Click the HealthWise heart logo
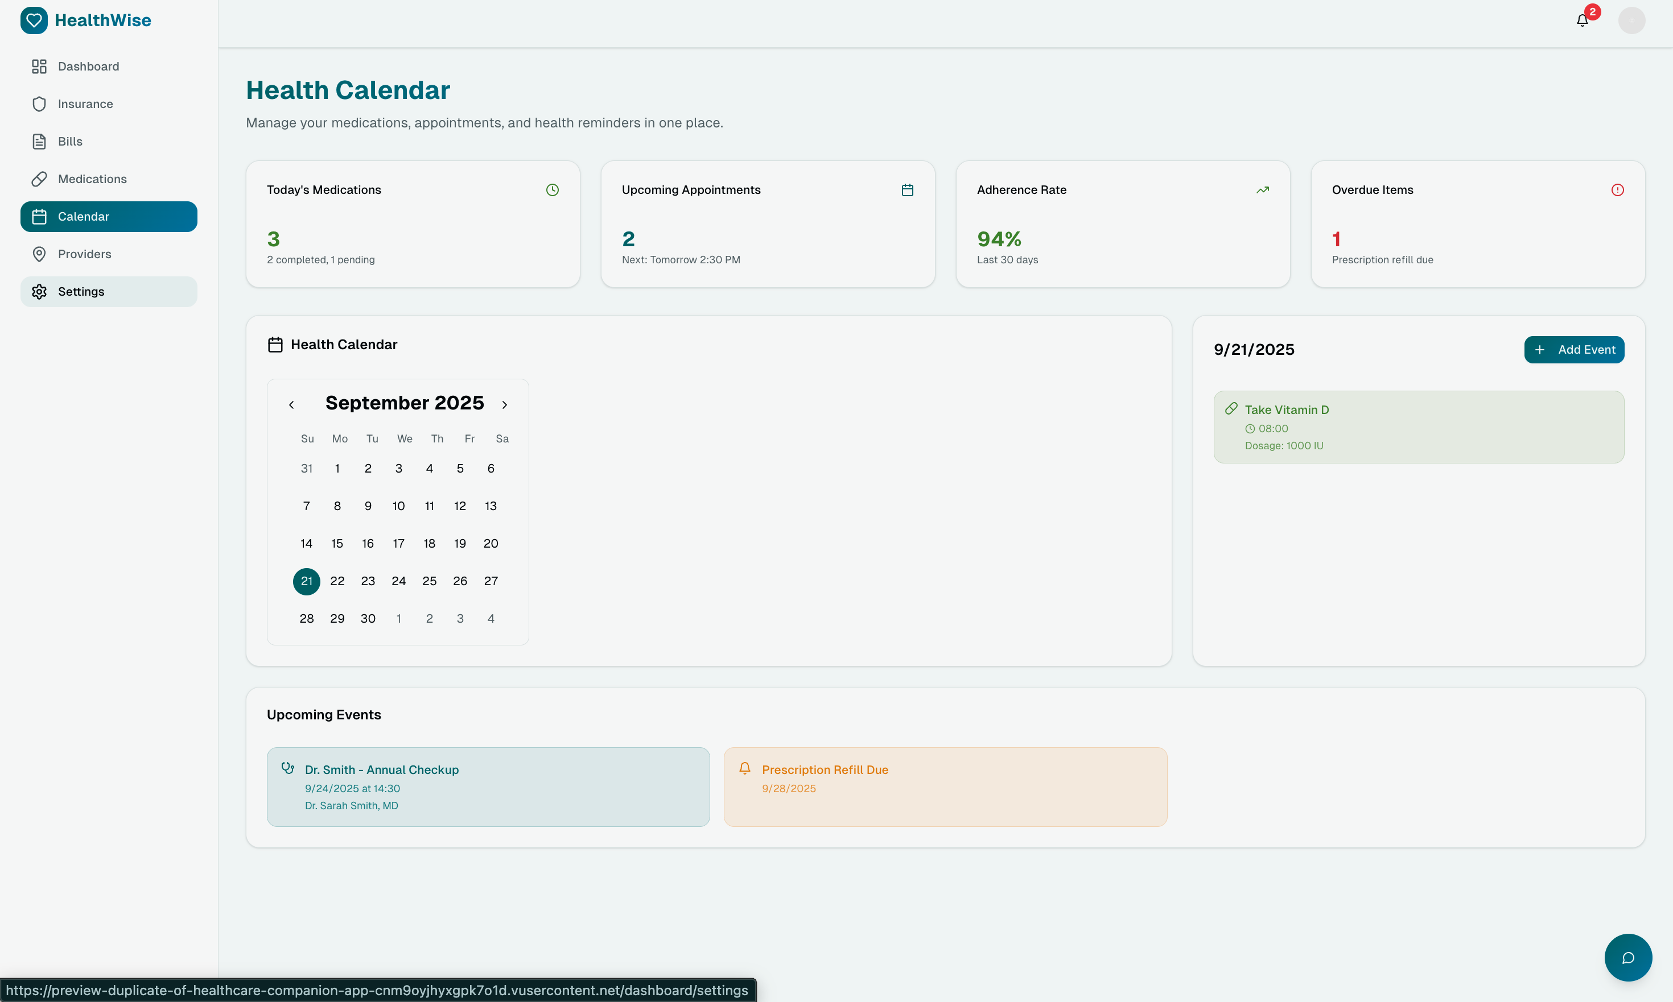The image size is (1673, 1002). (34, 20)
